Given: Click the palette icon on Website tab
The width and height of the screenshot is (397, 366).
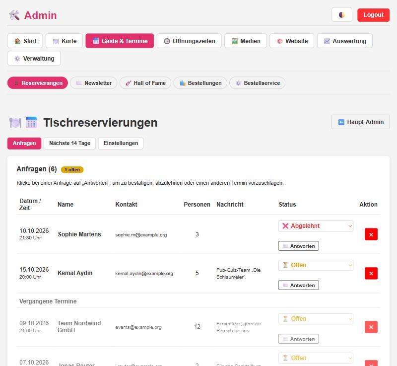Looking at the screenshot, I should (x=280, y=41).
